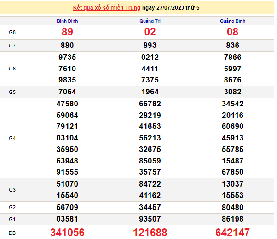Viewport: 277px width, 239px height.
Task: Open the Quảng Trị province link
Action: pyautogui.click(x=150, y=21)
